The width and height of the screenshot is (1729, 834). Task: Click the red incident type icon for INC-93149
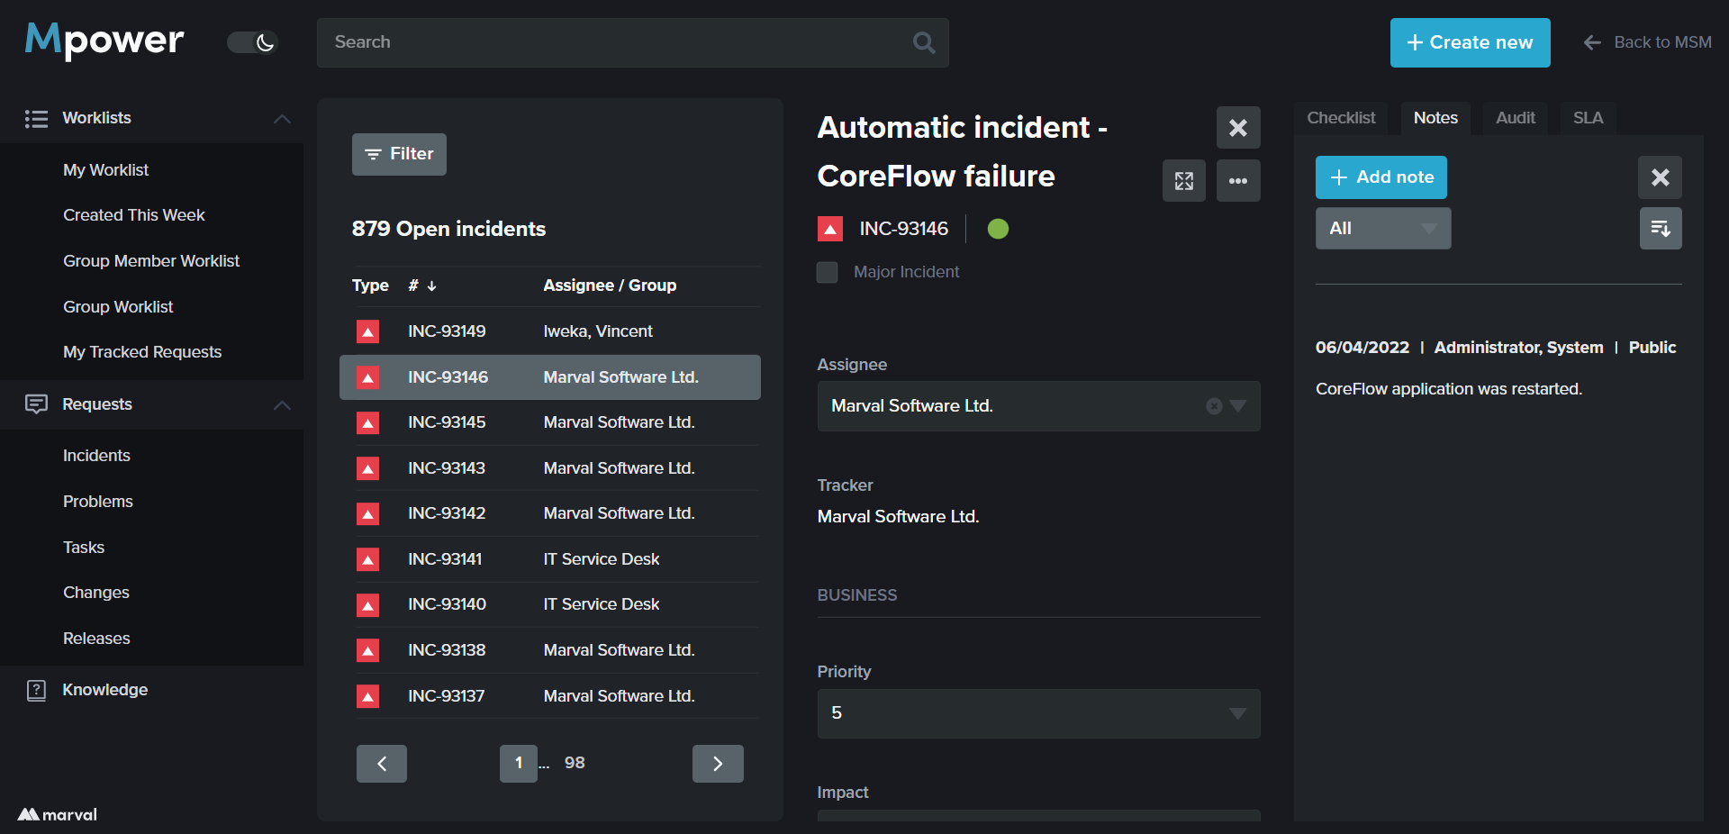[367, 332]
